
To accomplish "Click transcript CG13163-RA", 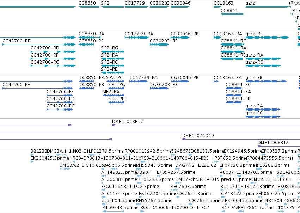I will point(218,37).
